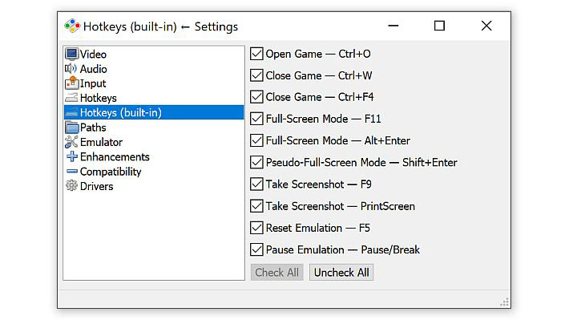Screen dimensions: 569x320
Task: Toggle Reset Emulation F5 checkbox
Action: click(x=256, y=228)
